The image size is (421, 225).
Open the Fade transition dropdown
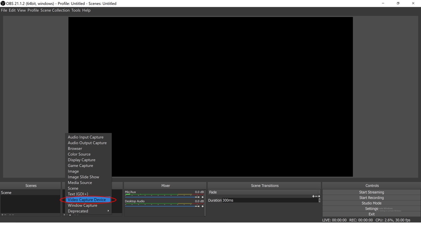[264, 192]
